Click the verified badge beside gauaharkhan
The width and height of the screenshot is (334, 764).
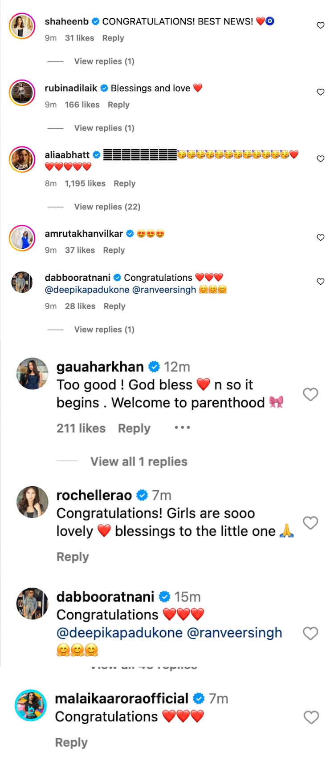154,367
